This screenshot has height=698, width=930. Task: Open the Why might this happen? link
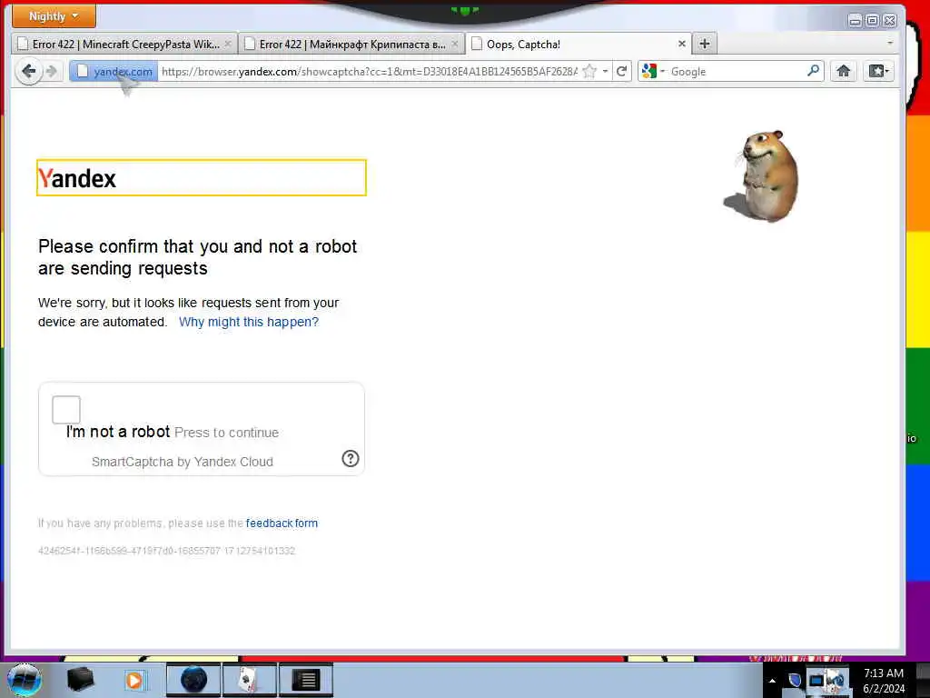(249, 322)
